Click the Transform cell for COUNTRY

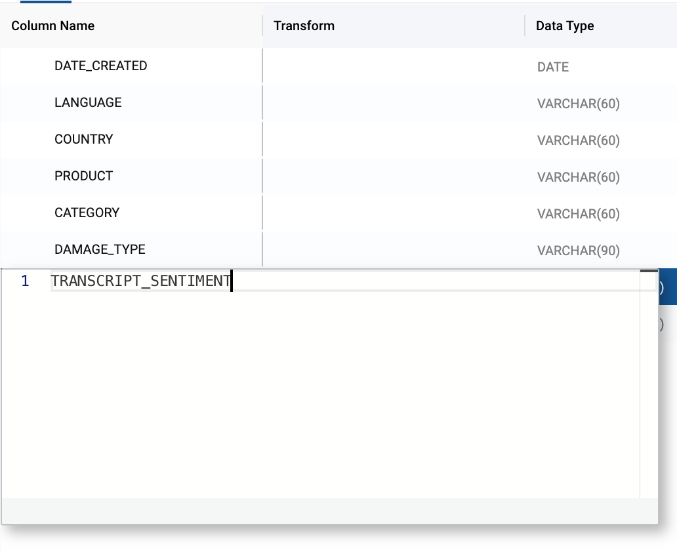(394, 139)
